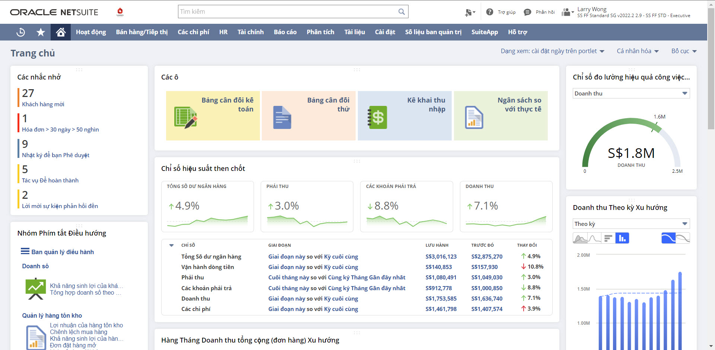Open the Theo kỳ period dropdown
The height and width of the screenshot is (350, 715).
point(631,224)
